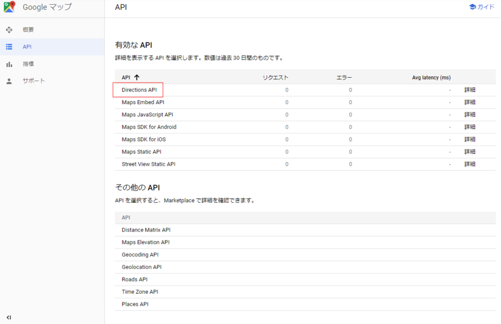Select Roads API

[135, 280]
